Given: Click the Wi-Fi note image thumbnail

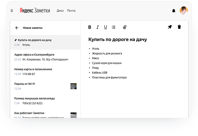Looking at the screenshot, I should (74, 86).
